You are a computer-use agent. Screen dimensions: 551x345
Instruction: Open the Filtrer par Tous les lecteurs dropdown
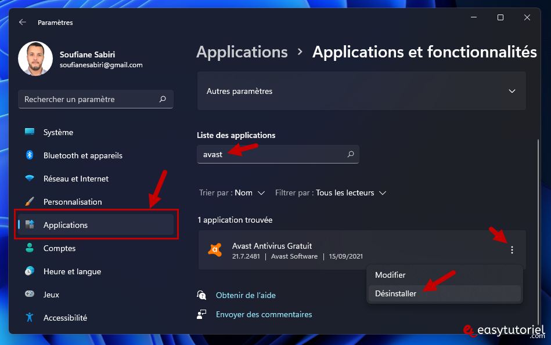tap(331, 193)
